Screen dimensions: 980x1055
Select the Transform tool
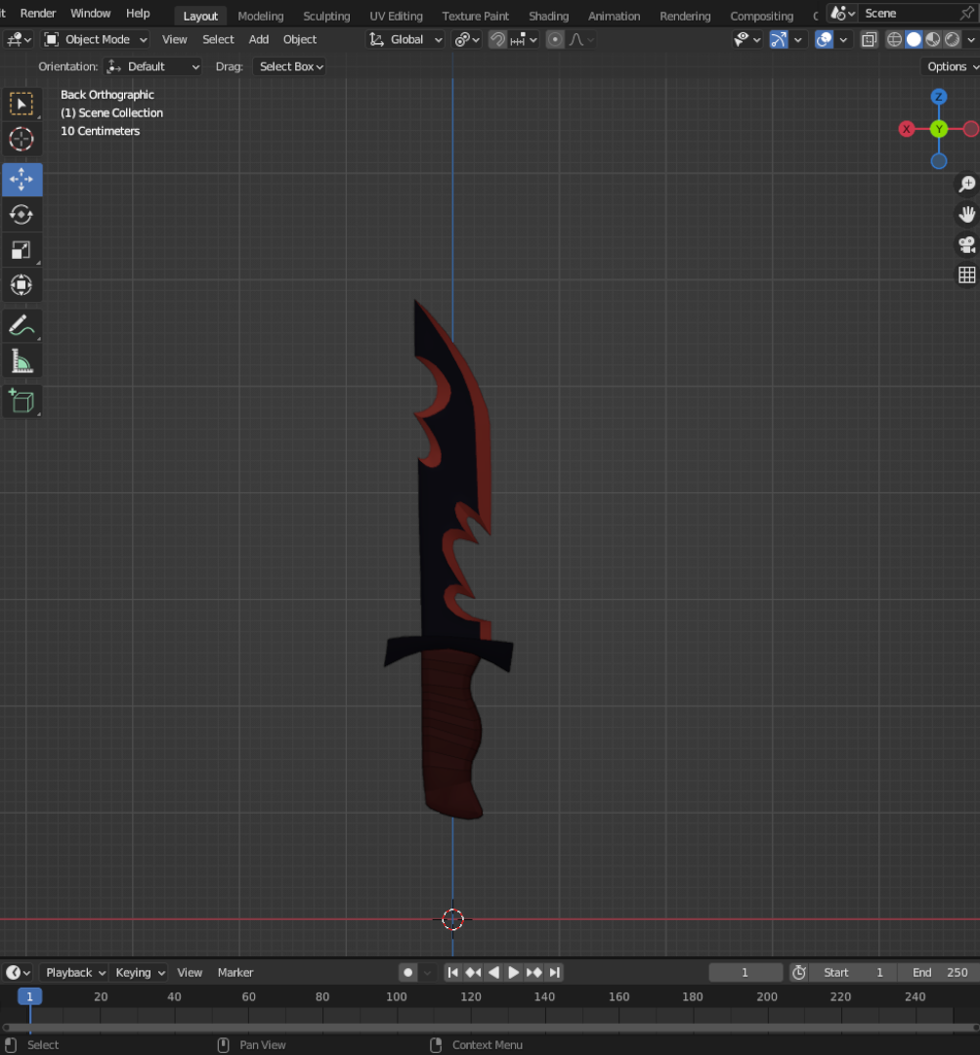coord(21,285)
